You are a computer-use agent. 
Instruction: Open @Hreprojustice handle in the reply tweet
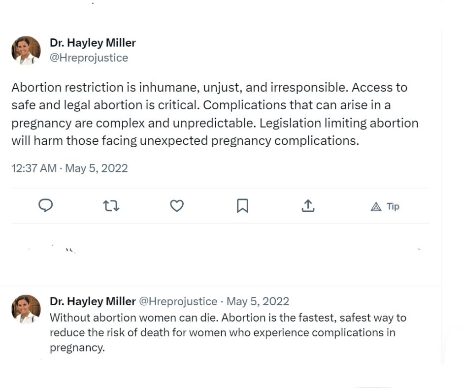[178, 301]
